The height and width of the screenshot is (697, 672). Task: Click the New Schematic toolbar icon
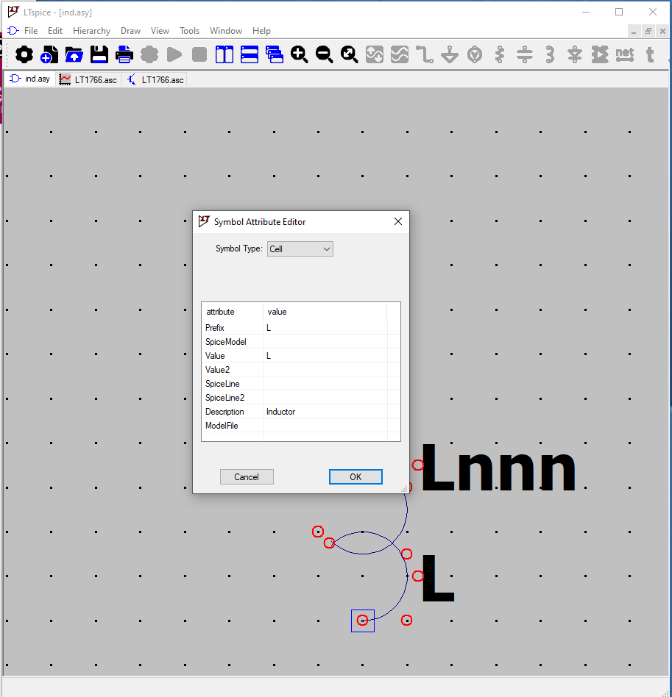coord(49,54)
